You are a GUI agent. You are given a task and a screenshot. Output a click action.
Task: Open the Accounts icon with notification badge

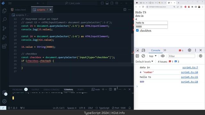[4, 93]
